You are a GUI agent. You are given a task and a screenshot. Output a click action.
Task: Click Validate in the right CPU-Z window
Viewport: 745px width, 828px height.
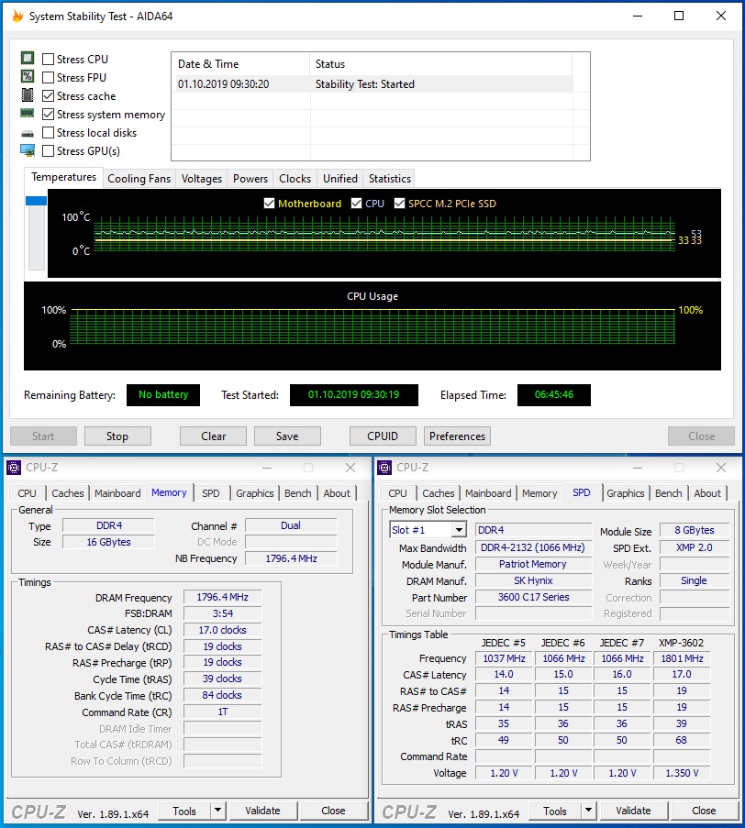click(x=633, y=811)
